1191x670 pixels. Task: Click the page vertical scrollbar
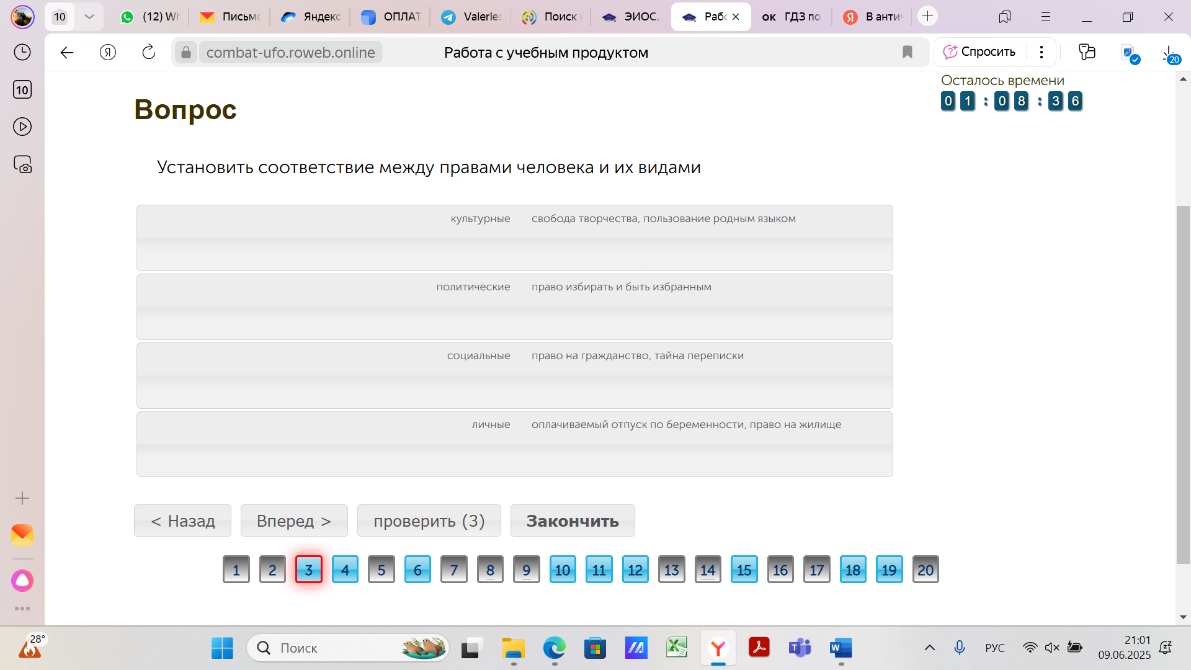pyautogui.click(x=1183, y=385)
